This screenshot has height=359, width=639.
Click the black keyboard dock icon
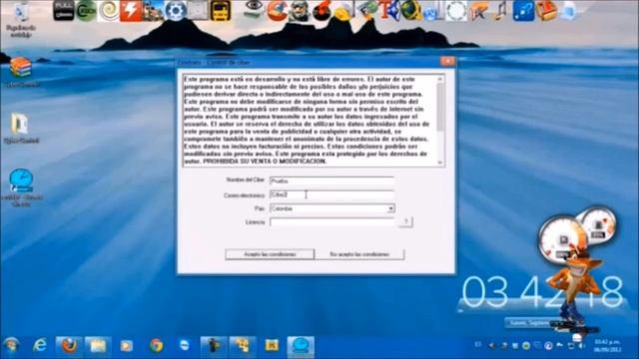coord(64,11)
